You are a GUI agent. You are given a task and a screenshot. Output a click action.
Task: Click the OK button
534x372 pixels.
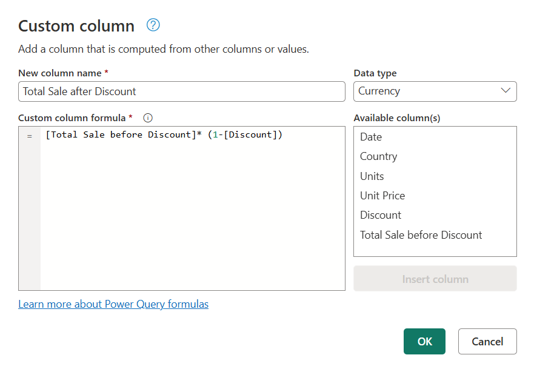[x=424, y=341]
